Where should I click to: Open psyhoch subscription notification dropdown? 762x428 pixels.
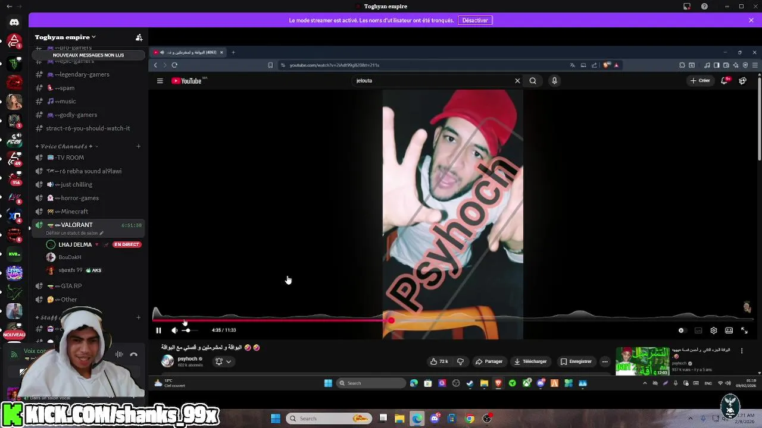tap(223, 361)
